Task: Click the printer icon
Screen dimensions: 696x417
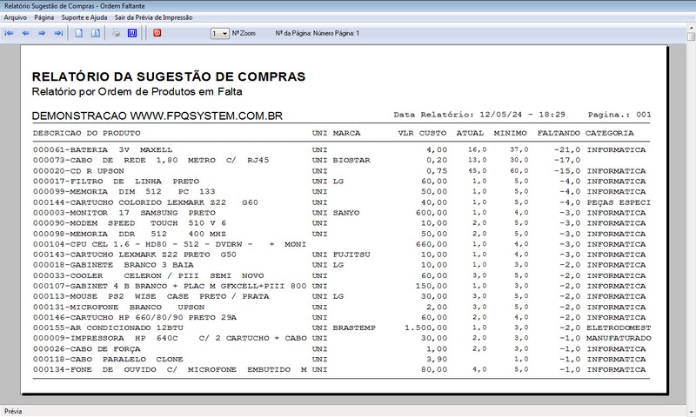Action: click(x=117, y=33)
